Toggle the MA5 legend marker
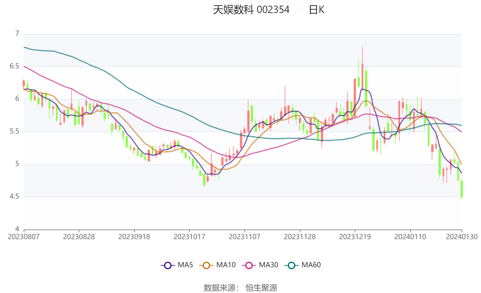The height and width of the screenshot is (293, 481). click(x=168, y=265)
